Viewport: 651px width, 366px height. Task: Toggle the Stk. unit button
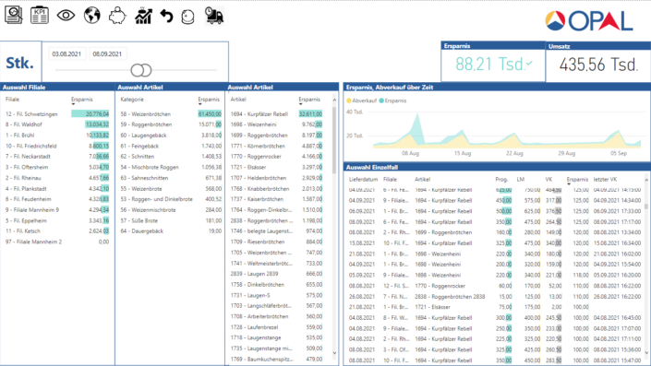pos(20,63)
